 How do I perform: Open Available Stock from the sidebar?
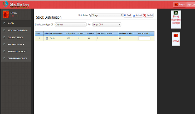(x=16, y=44)
